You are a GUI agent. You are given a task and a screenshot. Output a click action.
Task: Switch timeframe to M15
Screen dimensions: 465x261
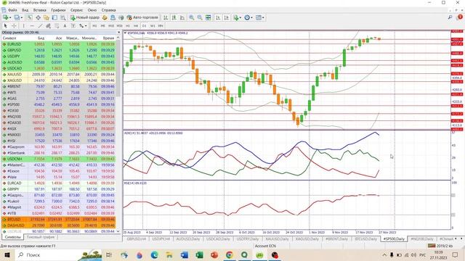pyautogui.click(x=111, y=26)
